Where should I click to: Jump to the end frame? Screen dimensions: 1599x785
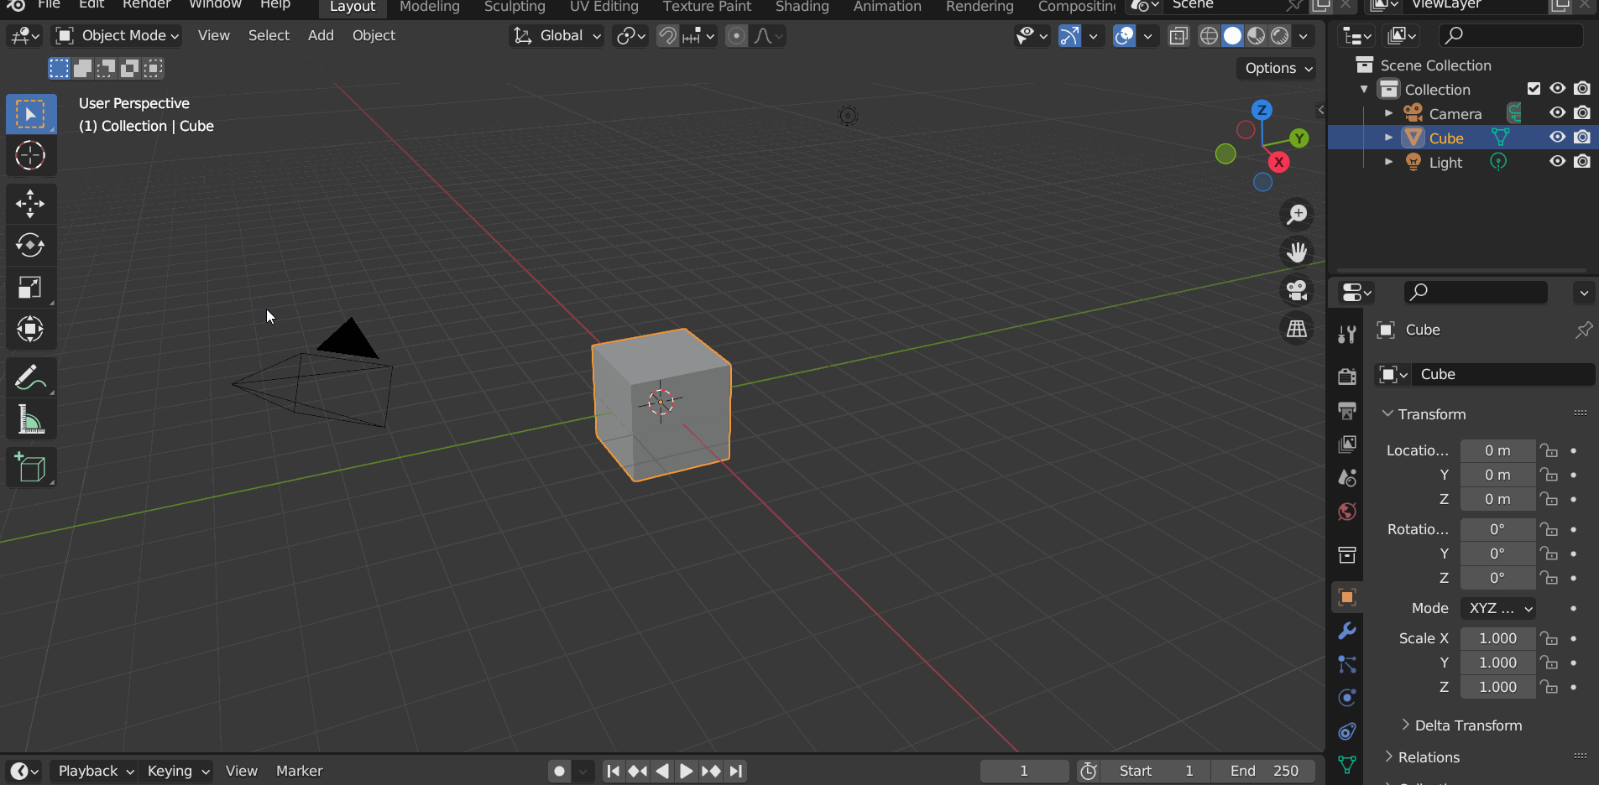[736, 771]
